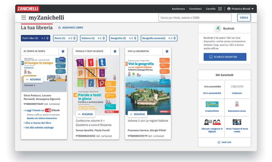Click the PAROLE E TESTI IN GIOCO card header
Image resolution: width=272 pixels, height=162 pixels.
[89, 51]
